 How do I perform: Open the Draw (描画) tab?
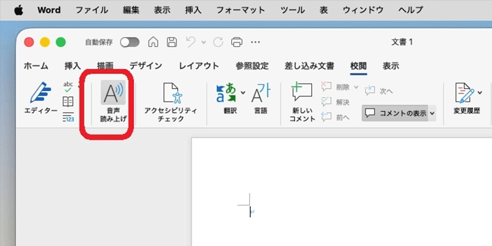105,66
